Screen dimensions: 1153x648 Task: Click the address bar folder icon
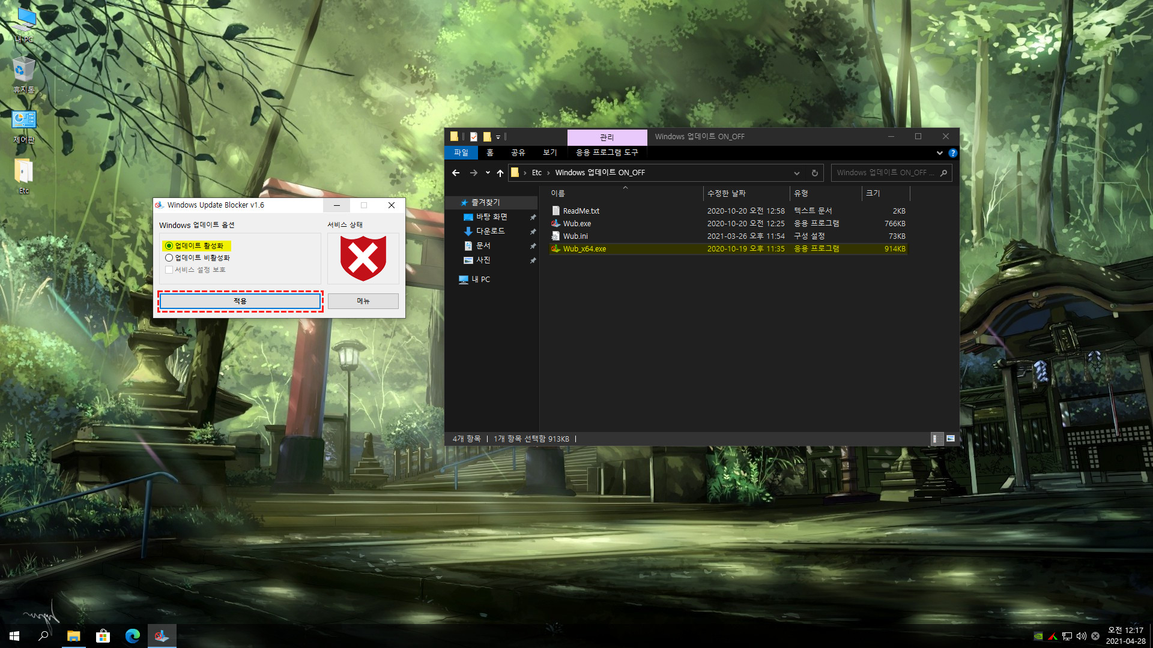pos(515,173)
